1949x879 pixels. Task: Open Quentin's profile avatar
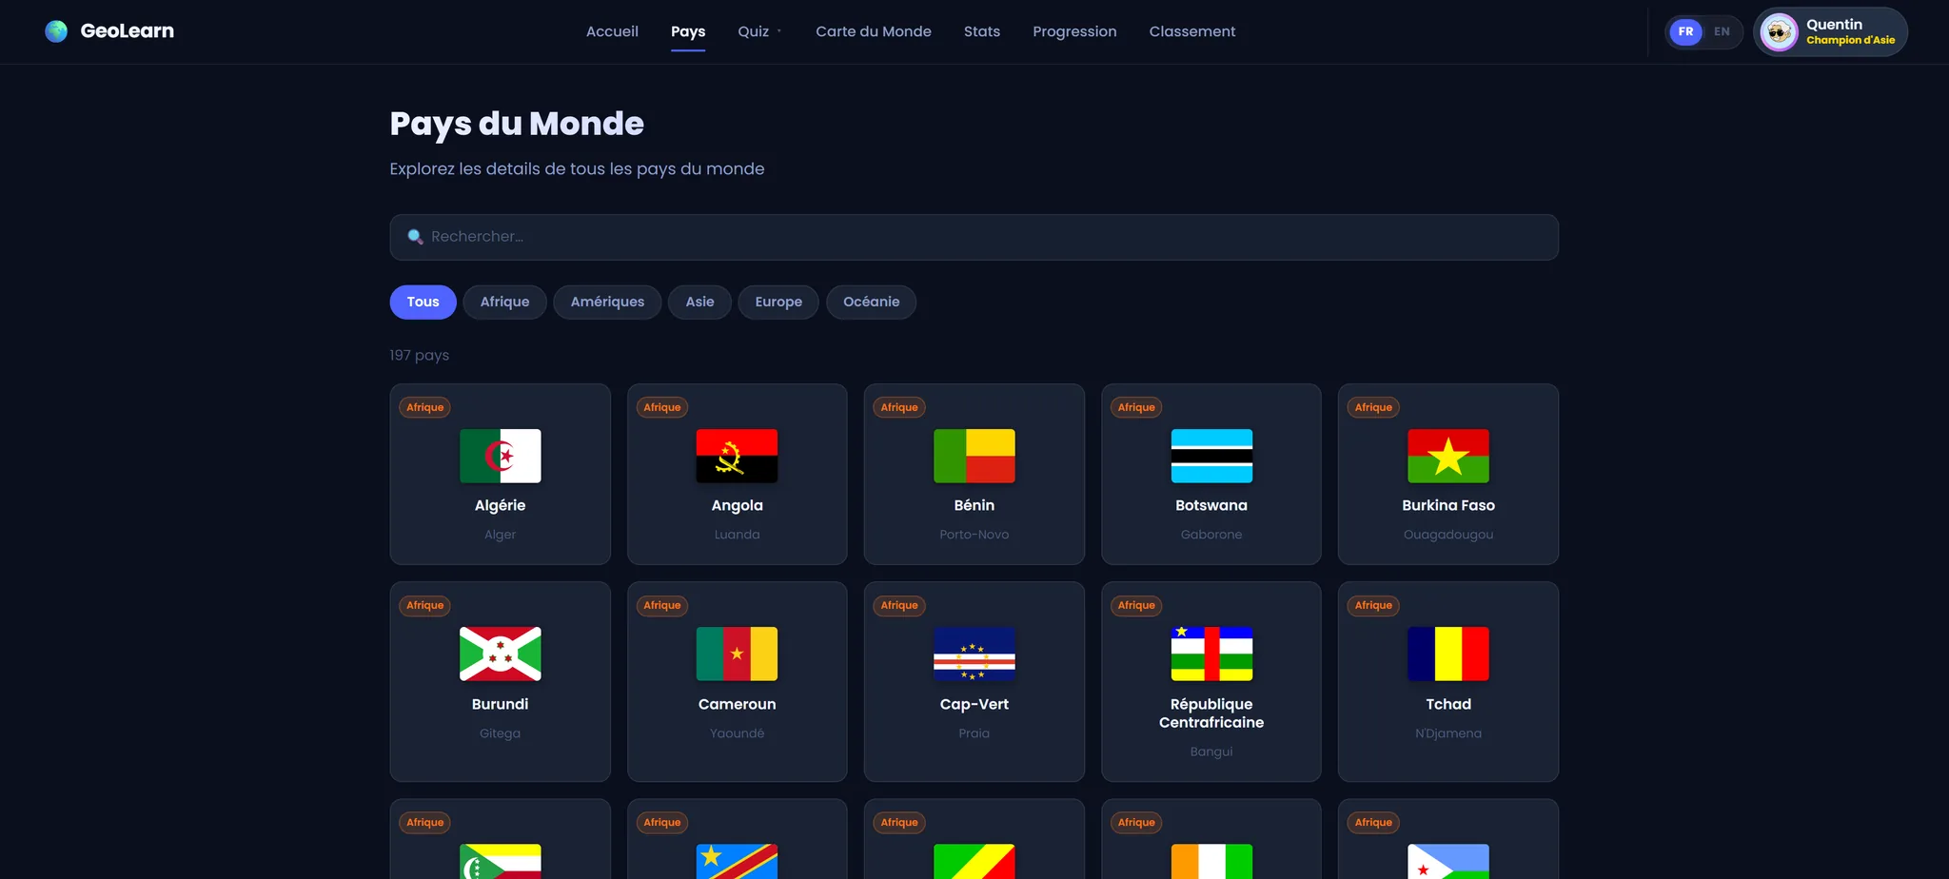[1779, 32]
